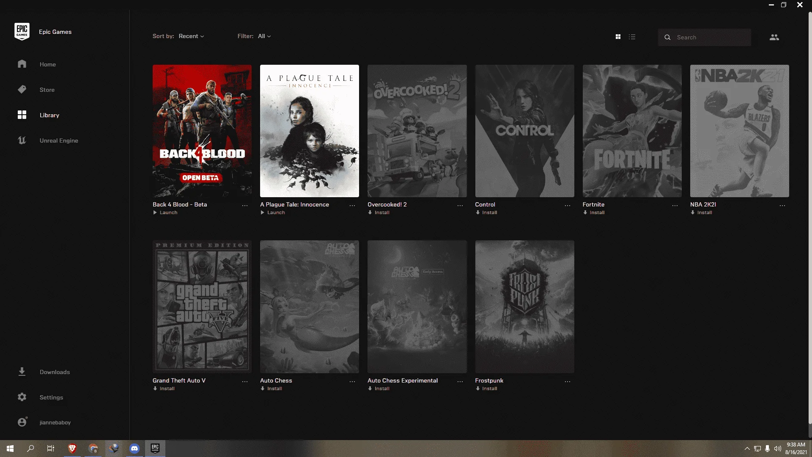812x457 pixels.
Task: Install Control
Action: 486,212
